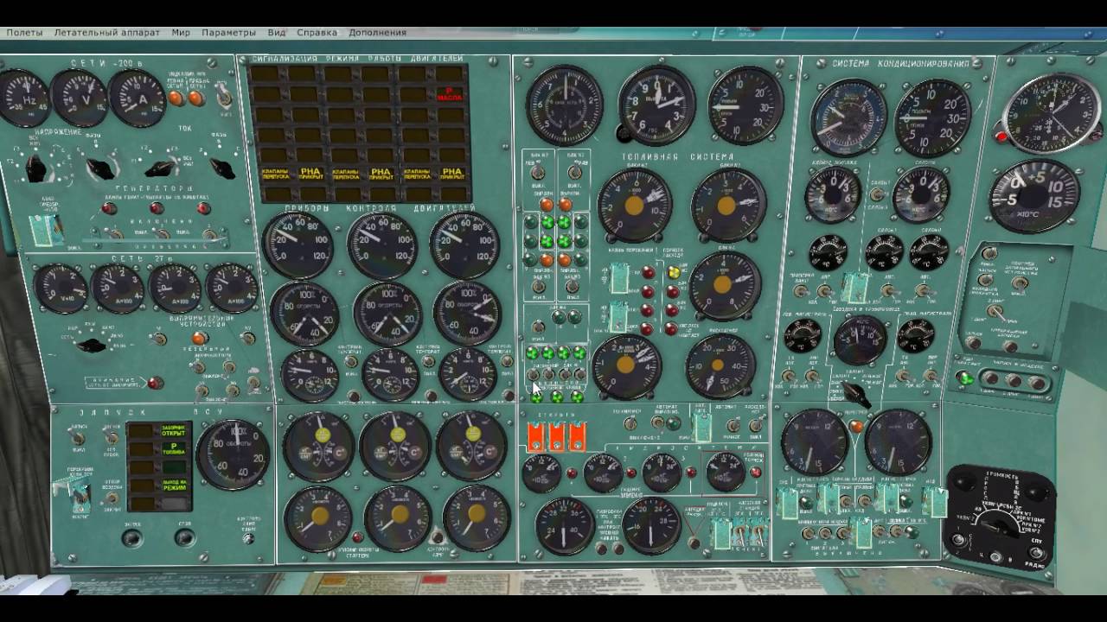
Task: Open the Полеты menu
Action: point(24,32)
